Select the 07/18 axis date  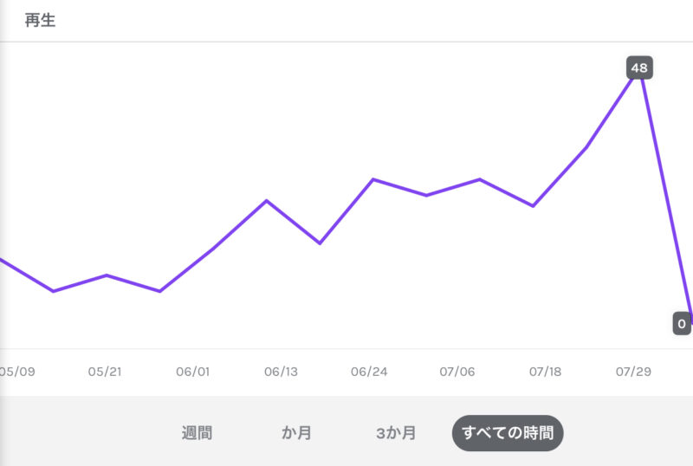[x=545, y=372]
